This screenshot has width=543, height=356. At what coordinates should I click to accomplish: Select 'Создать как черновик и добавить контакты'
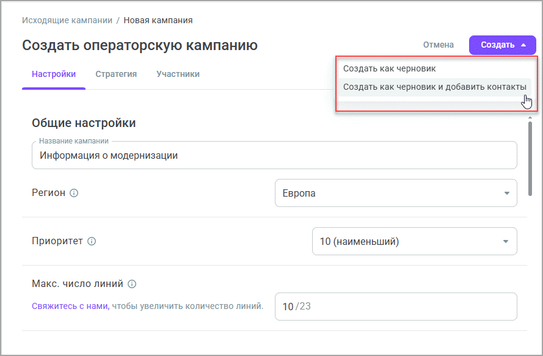point(434,87)
